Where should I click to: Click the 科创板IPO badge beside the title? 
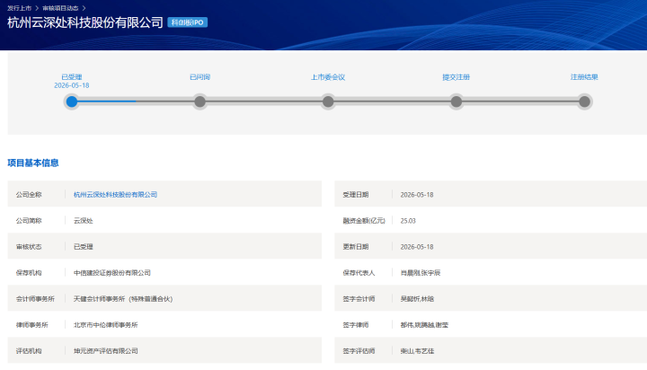click(x=187, y=22)
